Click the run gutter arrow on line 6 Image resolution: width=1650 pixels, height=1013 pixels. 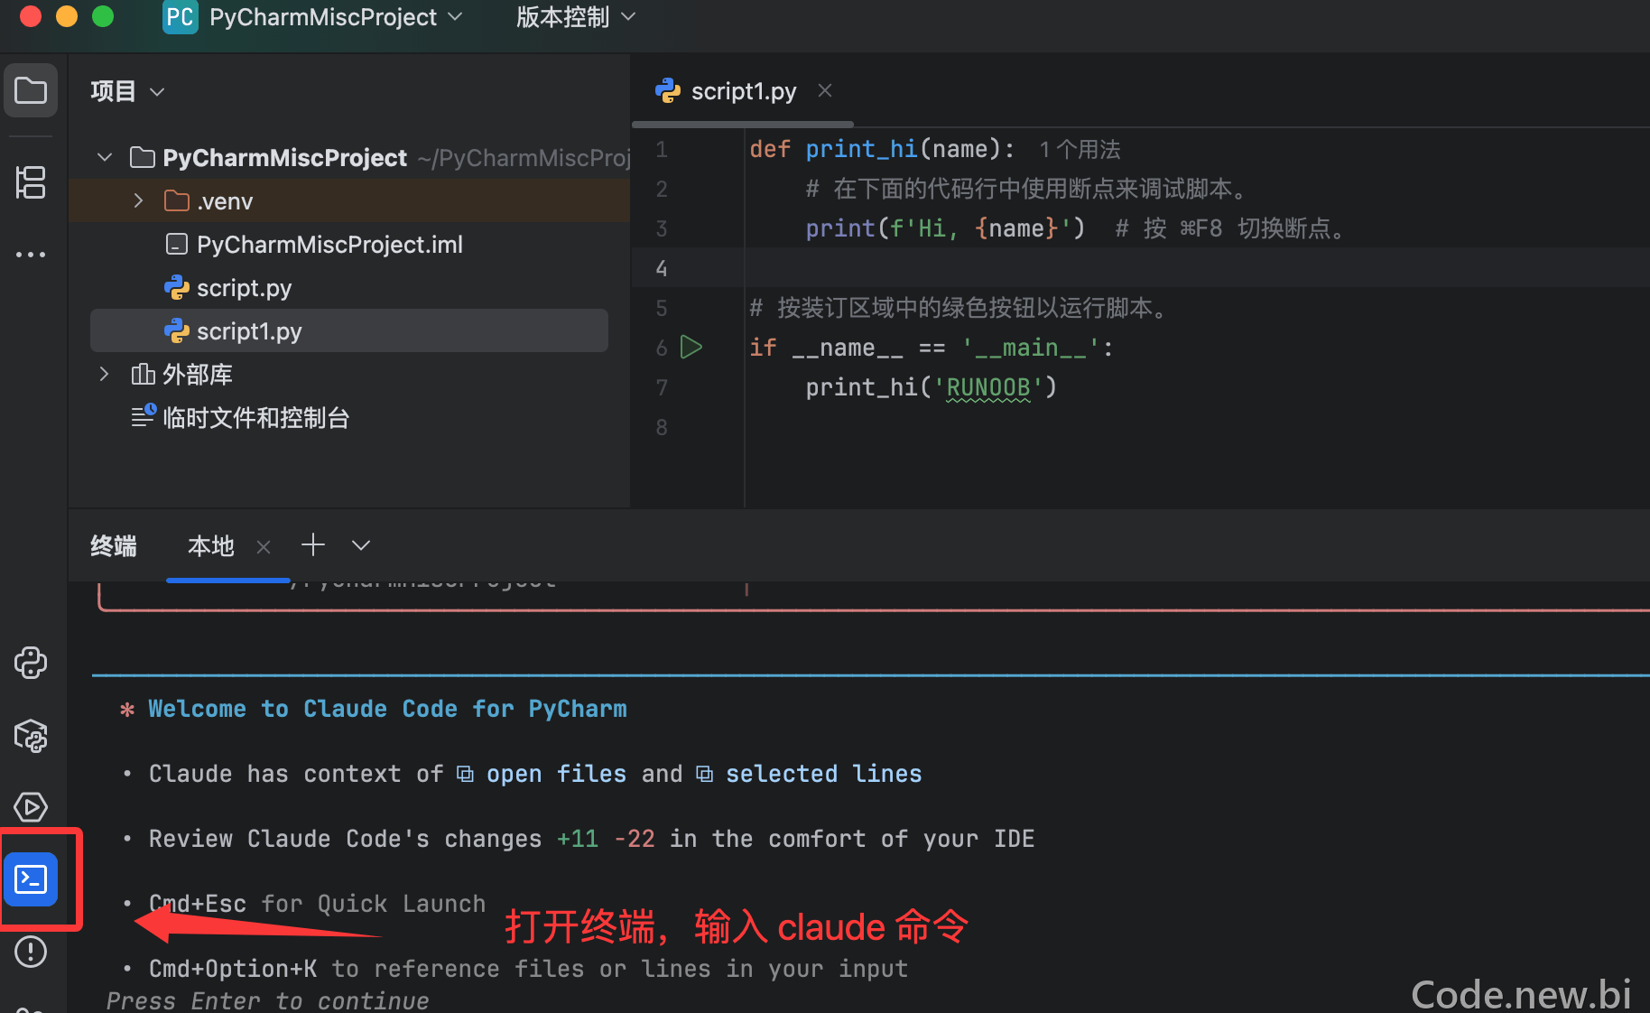pyautogui.click(x=691, y=347)
